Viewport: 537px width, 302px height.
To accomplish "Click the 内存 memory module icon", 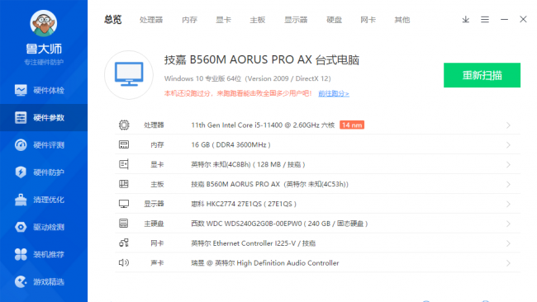I will point(124,144).
